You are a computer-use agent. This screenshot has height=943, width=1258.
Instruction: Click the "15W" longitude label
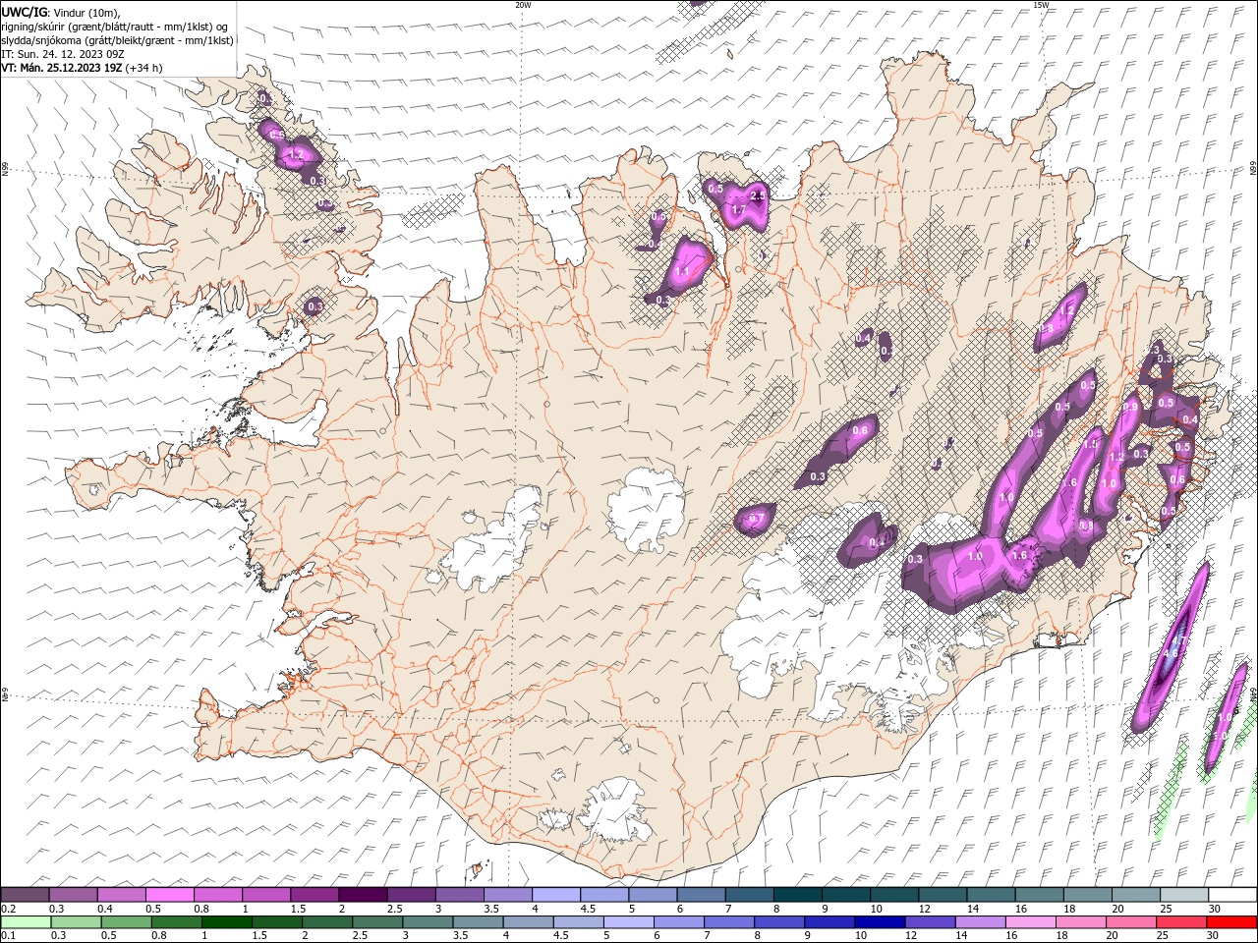click(1041, 5)
